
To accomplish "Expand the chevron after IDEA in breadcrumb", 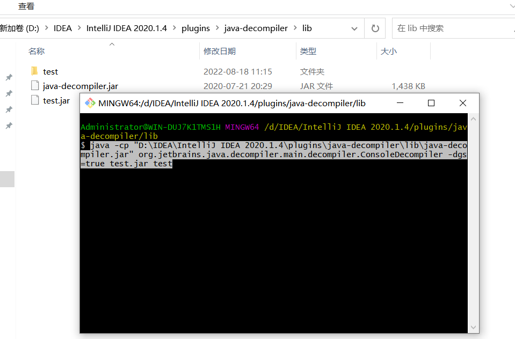I will (79, 28).
